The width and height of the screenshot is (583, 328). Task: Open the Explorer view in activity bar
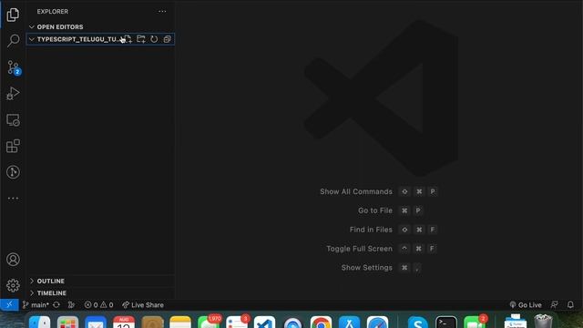click(13, 15)
